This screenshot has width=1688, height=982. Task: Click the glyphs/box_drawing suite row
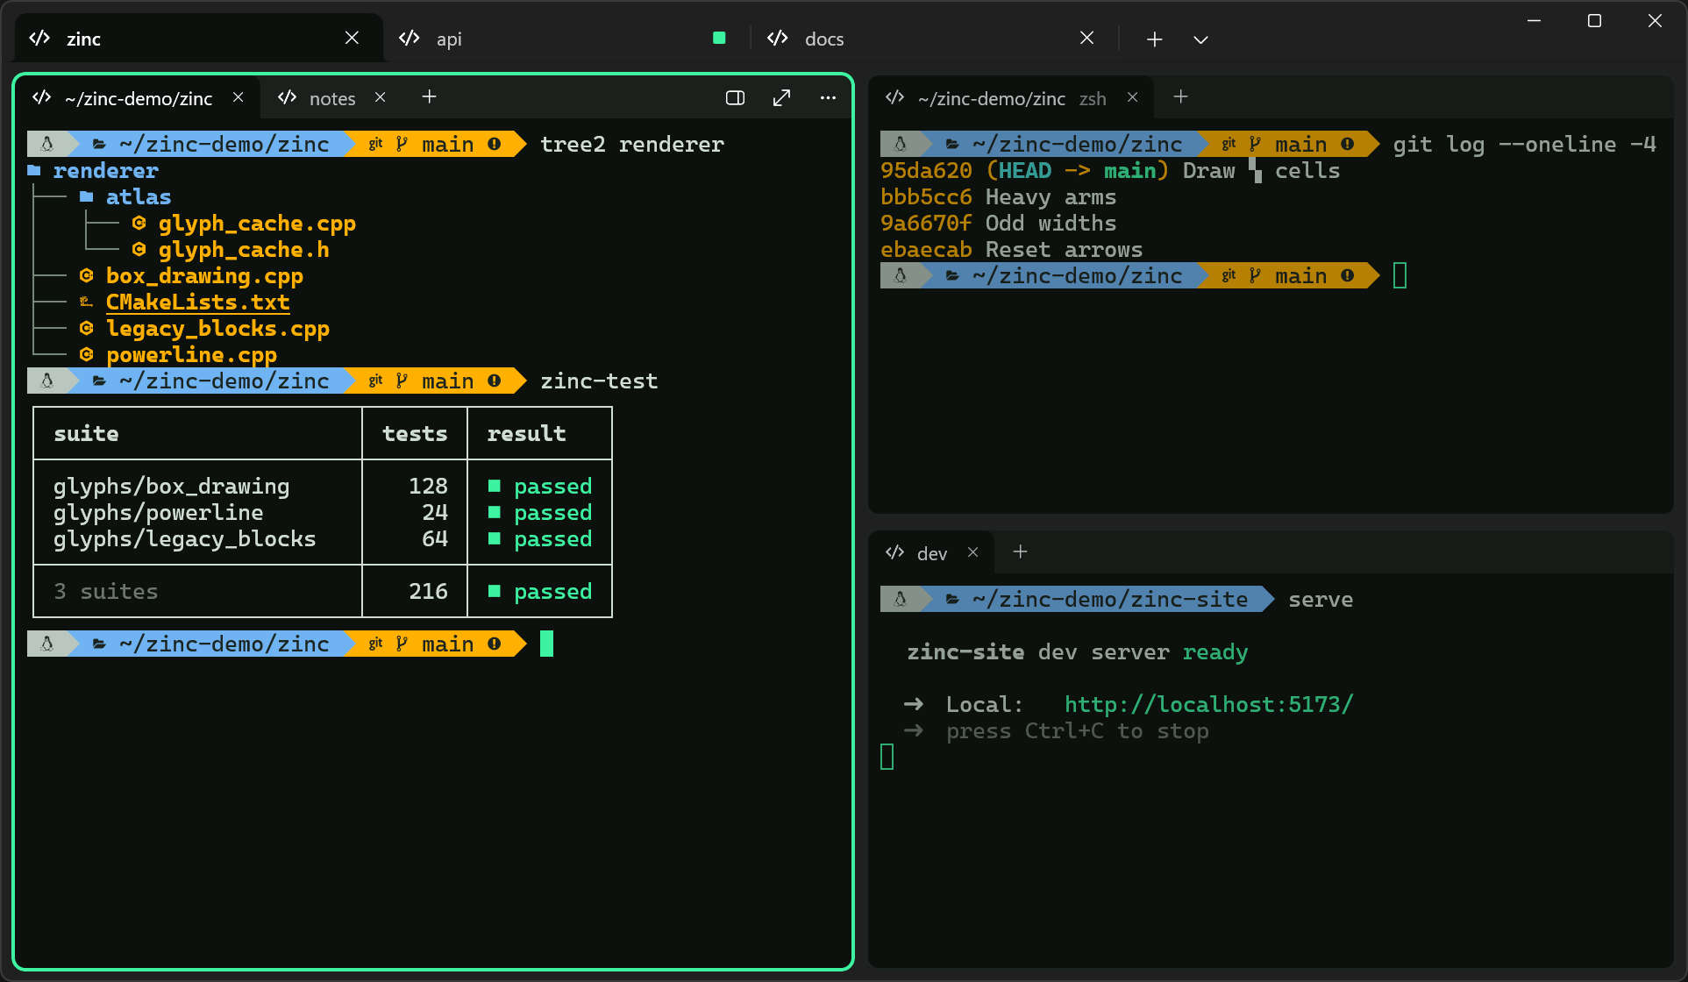click(323, 486)
